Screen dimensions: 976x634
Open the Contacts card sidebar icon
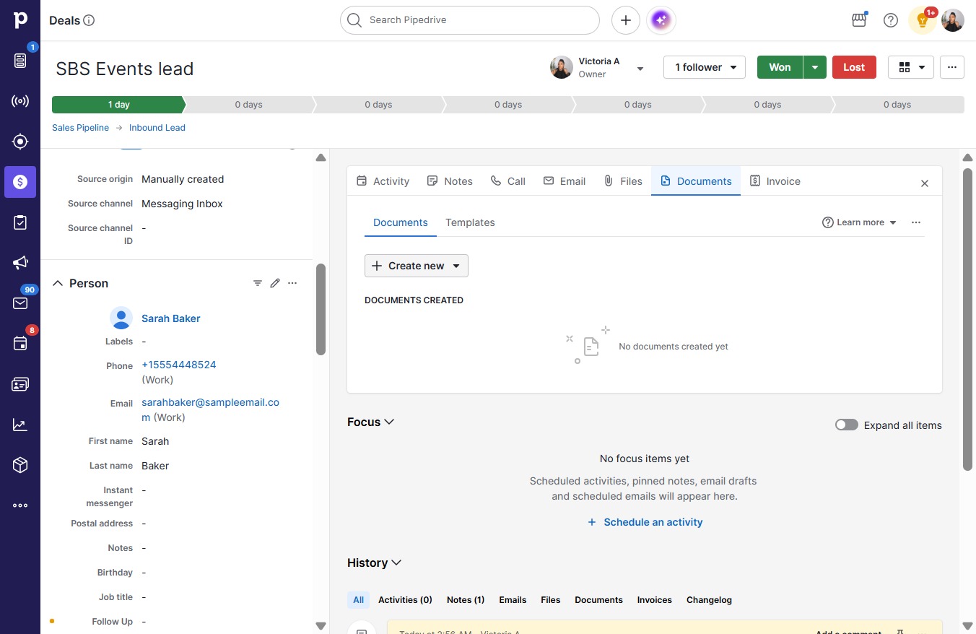click(20, 384)
